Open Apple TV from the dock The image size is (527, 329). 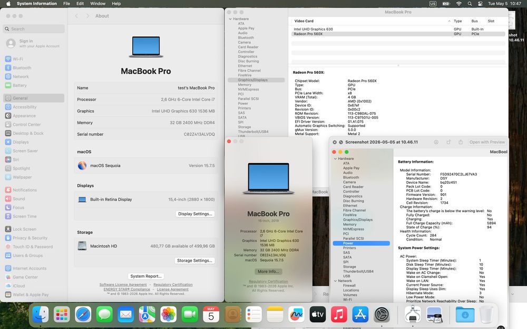[x=318, y=315]
